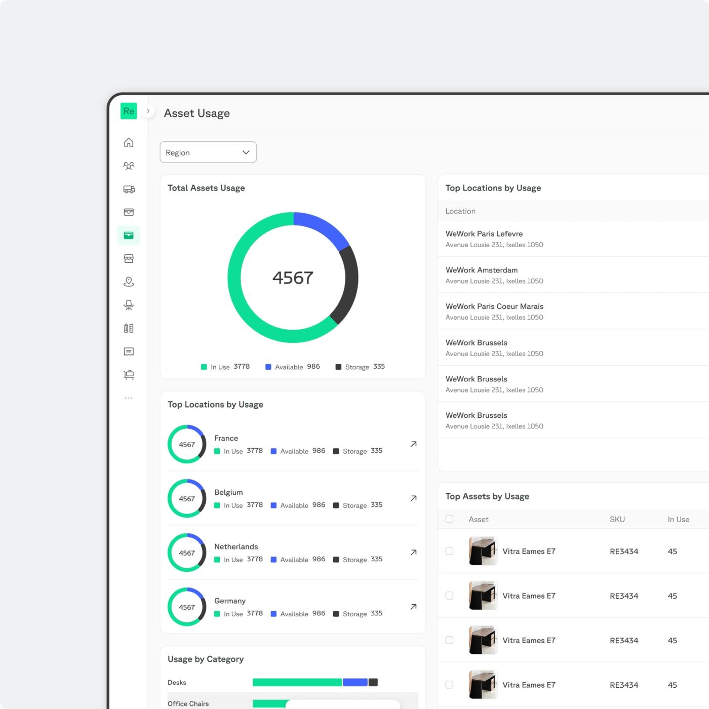Sort by the Asset column header
This screenshot has height=709, width=709.
[x=479, y=519]
